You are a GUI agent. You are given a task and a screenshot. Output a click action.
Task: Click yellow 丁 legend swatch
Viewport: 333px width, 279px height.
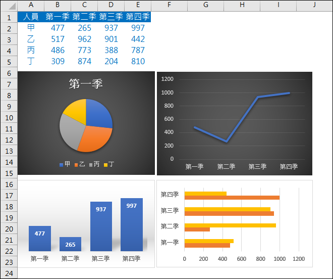pos(105,165)
